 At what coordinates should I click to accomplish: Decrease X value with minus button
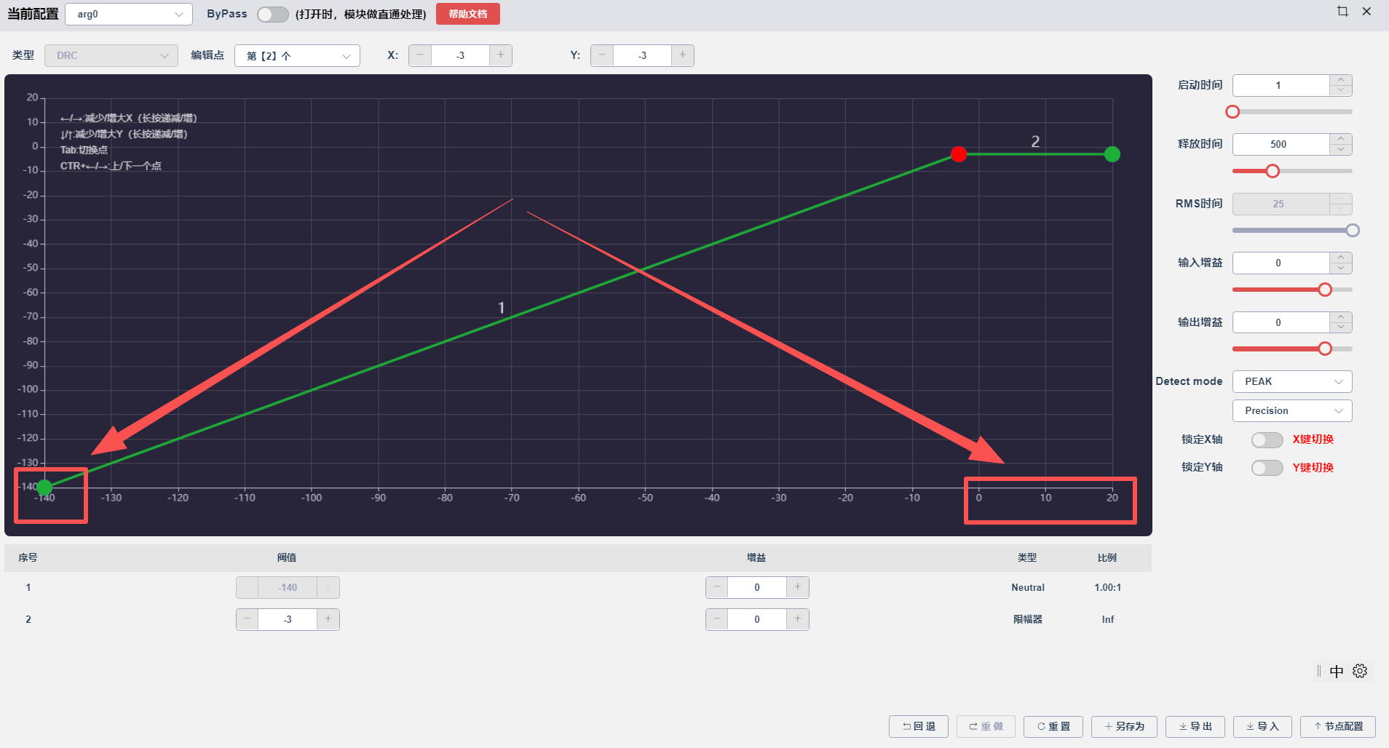click(420, 55)
